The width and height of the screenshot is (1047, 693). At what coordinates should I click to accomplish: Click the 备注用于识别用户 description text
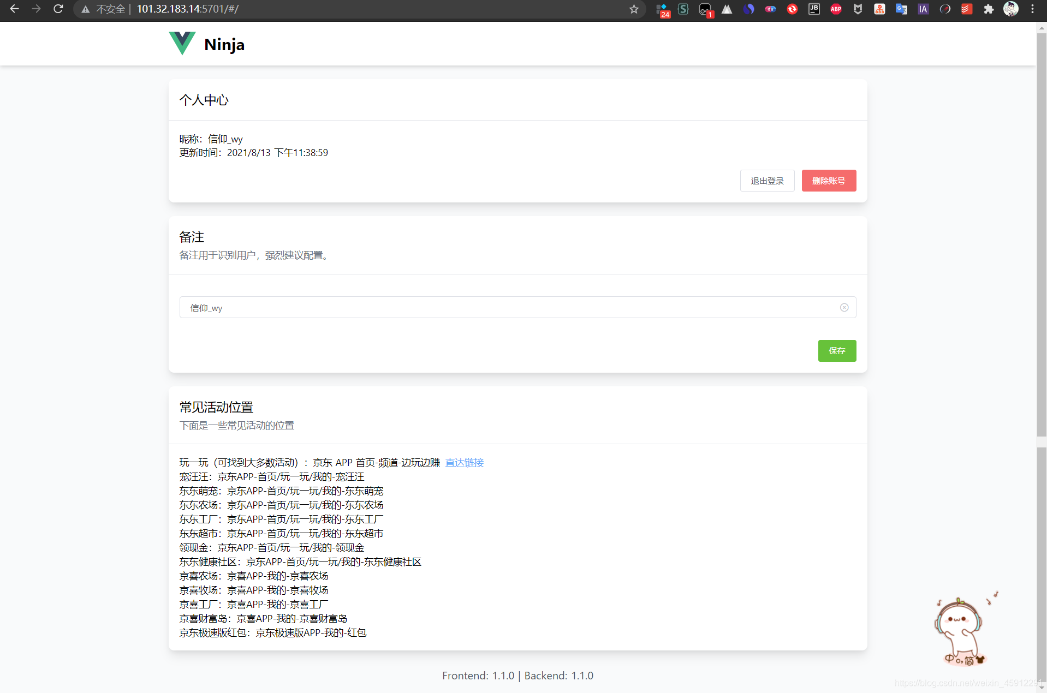[255, 255]
